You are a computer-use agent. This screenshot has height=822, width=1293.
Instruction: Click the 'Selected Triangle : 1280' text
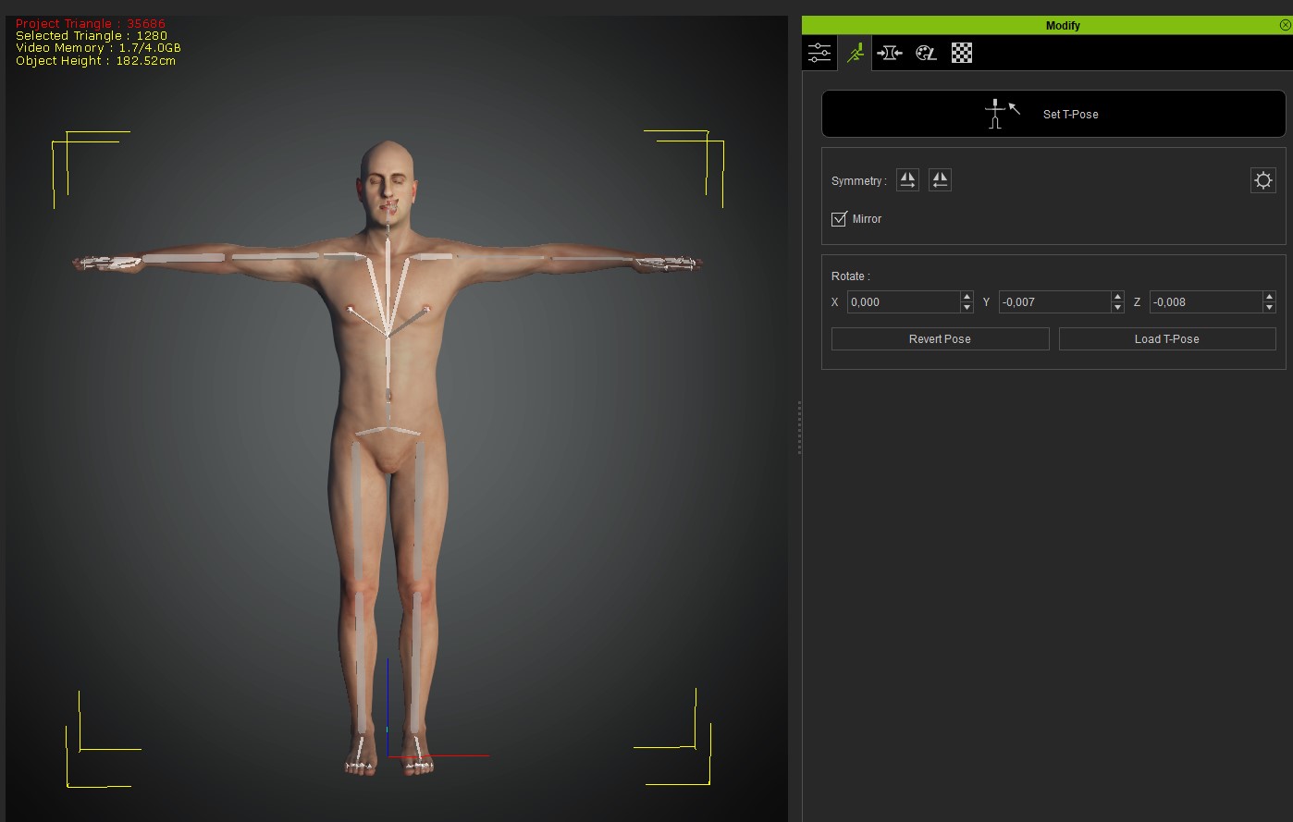pos(92,36)
